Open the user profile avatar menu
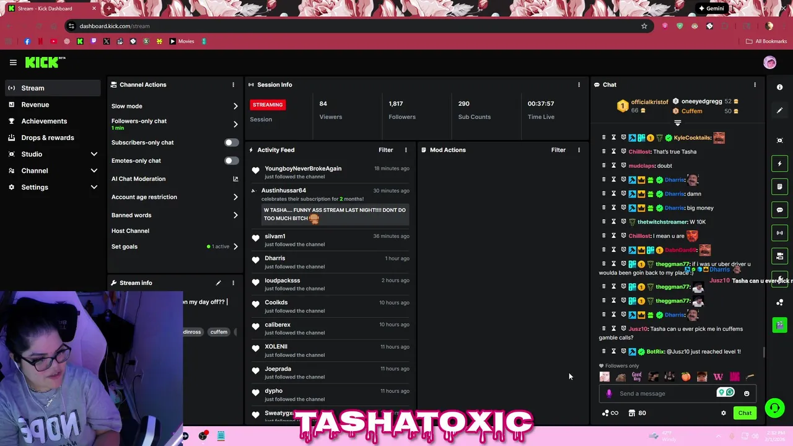The image size is (793, 446). (769, 63)
